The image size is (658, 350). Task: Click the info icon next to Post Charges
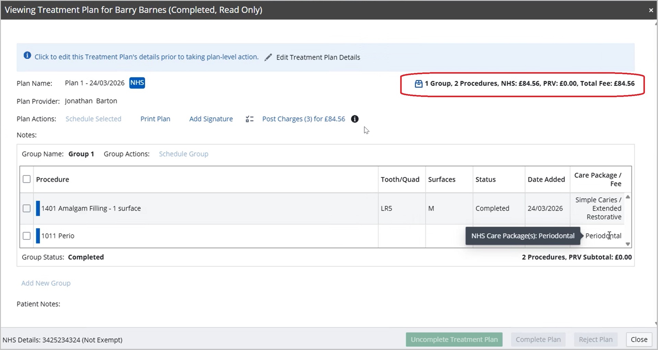(355, 119)
